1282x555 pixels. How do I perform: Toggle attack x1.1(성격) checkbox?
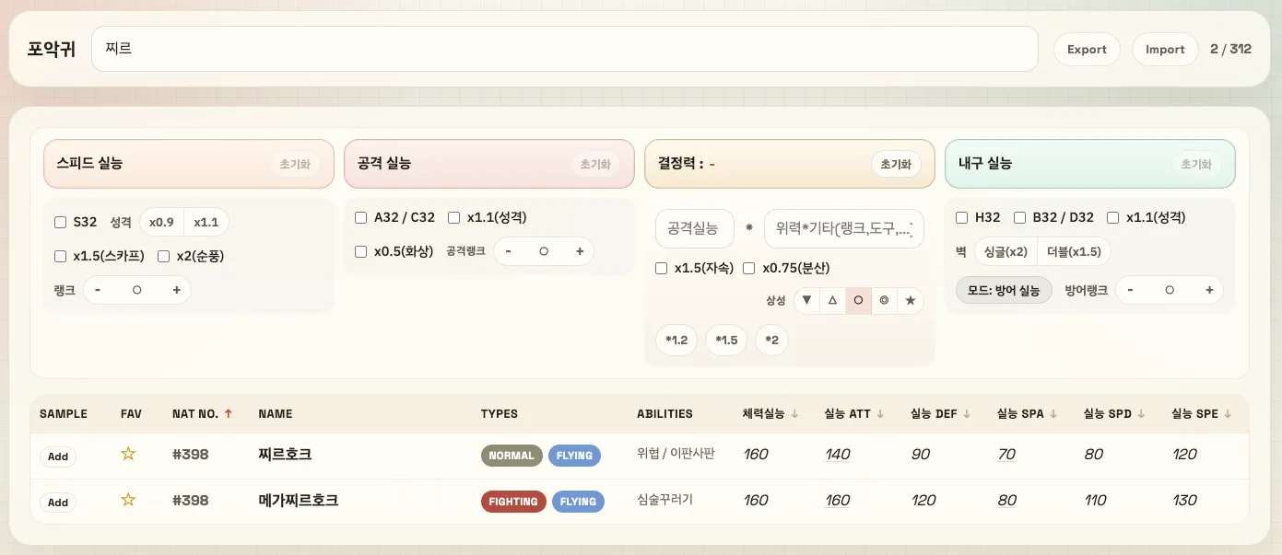pos(453,218)
